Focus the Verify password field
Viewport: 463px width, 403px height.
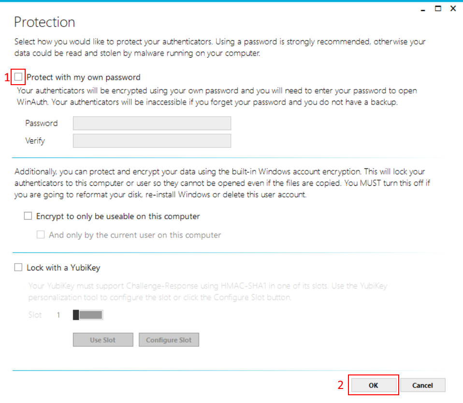tap(152, 141)
